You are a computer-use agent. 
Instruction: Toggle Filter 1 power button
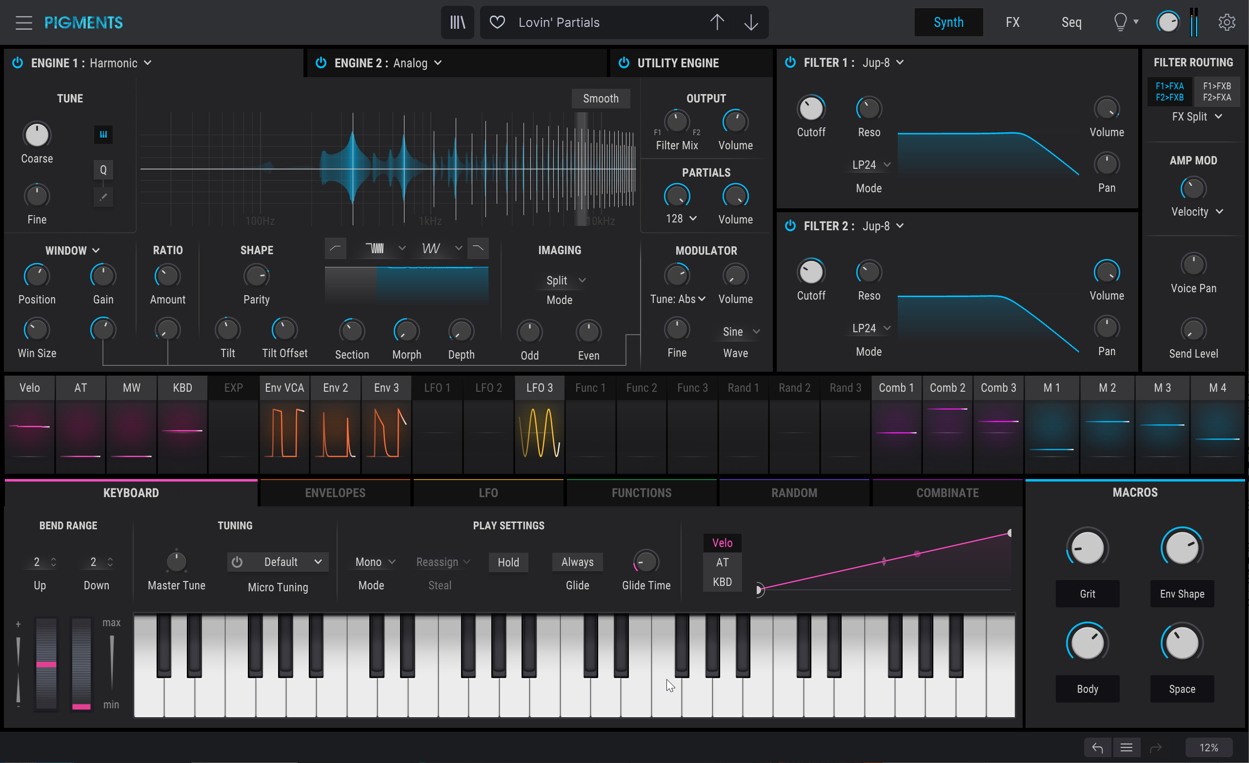point(790,62)
